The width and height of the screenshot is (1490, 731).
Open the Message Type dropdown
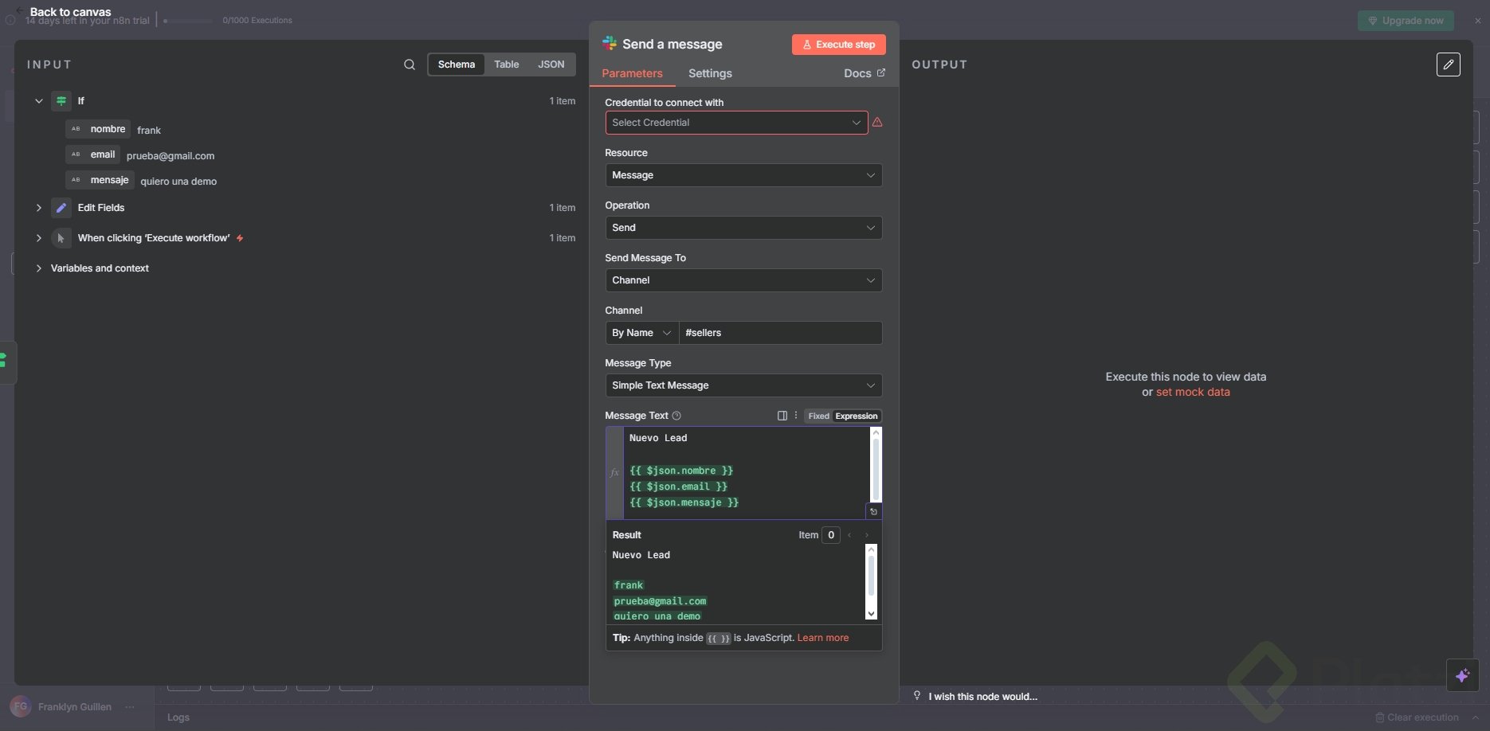[x=743, y=385]
